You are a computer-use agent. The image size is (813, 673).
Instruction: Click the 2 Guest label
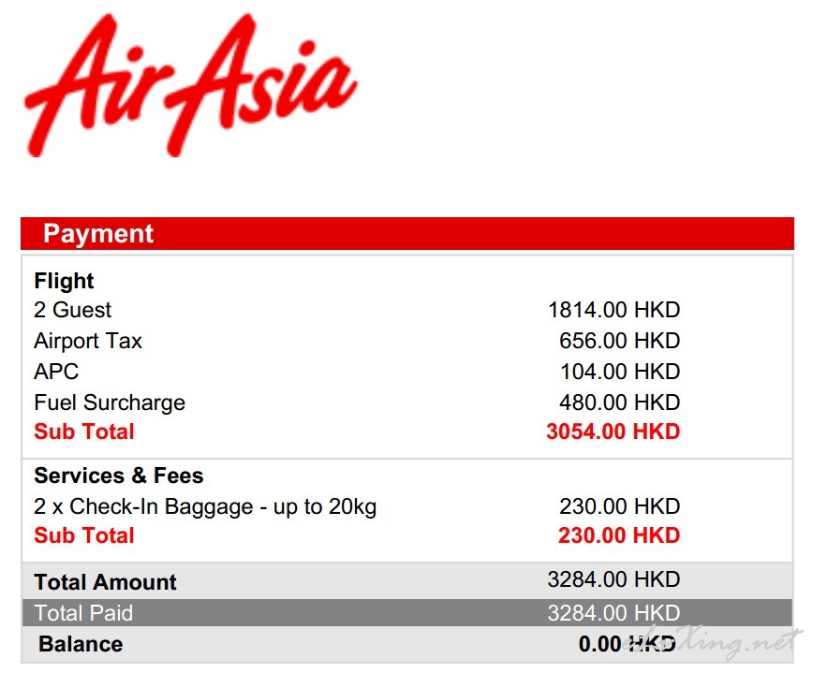tap(73, 310)
